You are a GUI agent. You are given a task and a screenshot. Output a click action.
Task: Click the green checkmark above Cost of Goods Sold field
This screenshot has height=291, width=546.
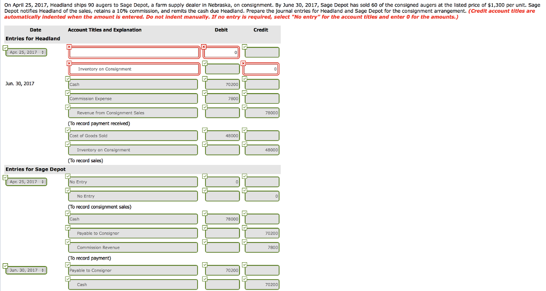[x=68, y=130]
